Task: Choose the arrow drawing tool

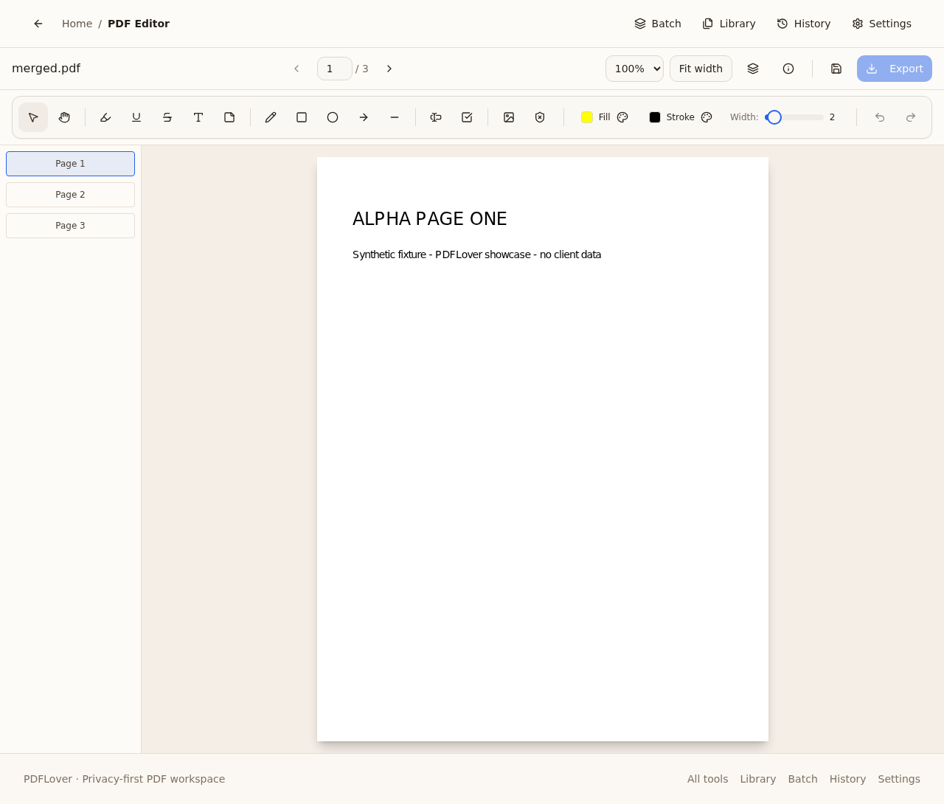Action: (x=364, y=117)
